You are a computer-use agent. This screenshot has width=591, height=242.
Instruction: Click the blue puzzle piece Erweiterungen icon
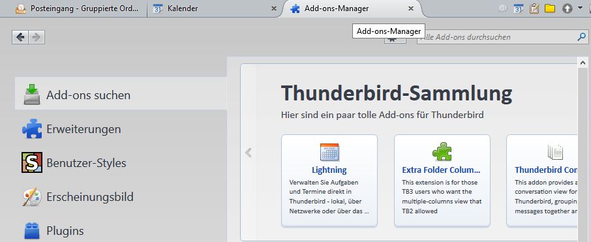tap(32, 129)
